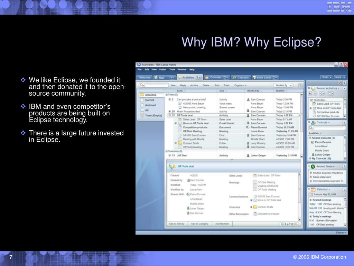Click the Calendar panel icon in the side shelf

pos(313,189)
